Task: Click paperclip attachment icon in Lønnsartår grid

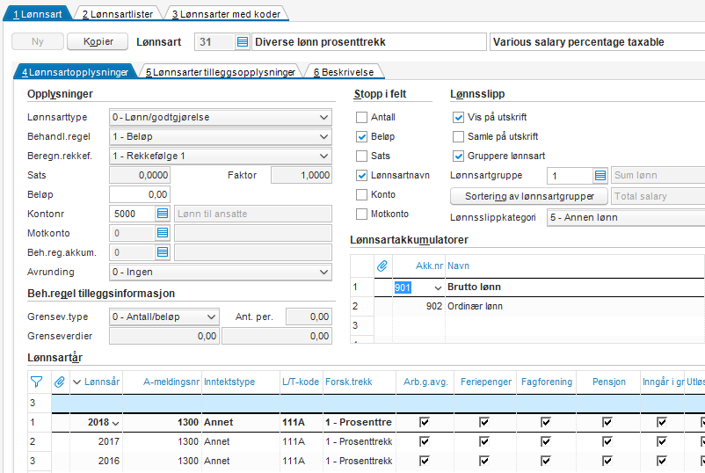Action: point(60,382)
